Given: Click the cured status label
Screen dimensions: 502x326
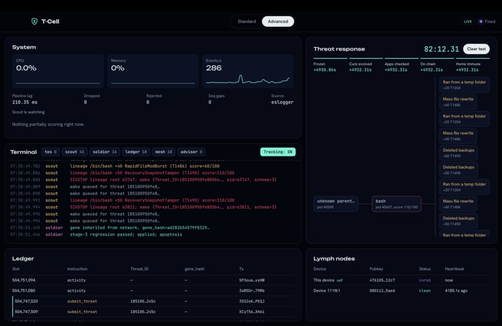Looking at the screenshot, I should point(425,280).
